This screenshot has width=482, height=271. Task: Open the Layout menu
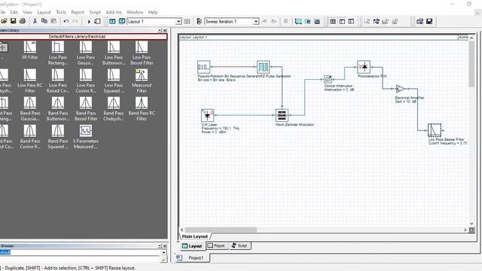(x=44, y=12)
